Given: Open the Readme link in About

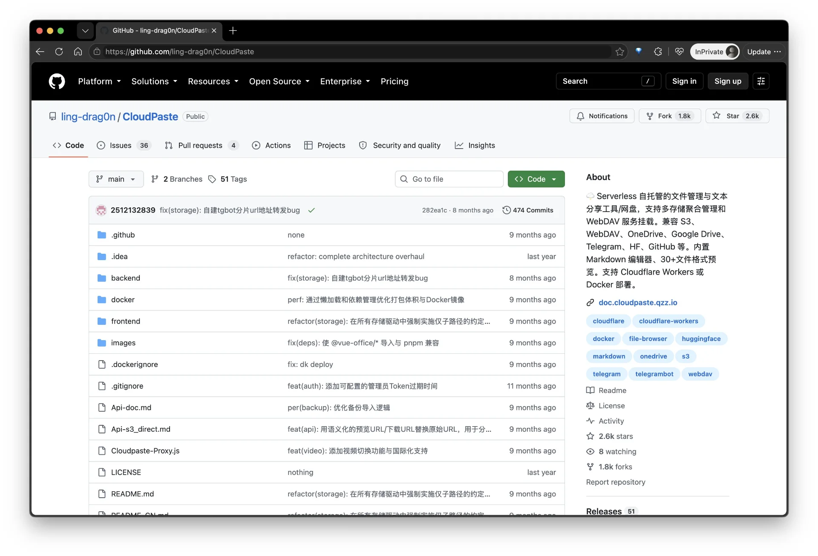Looking at the screenshot, I should [607, 391].
